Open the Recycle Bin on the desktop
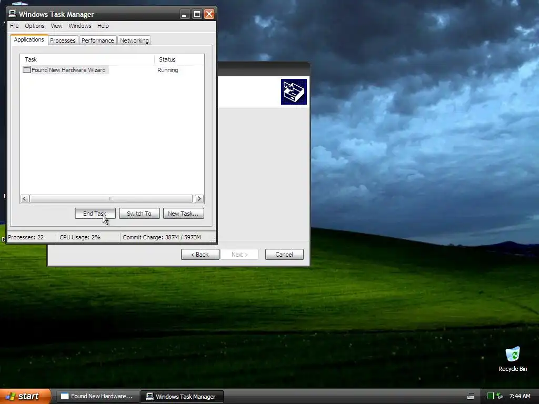 512,359
